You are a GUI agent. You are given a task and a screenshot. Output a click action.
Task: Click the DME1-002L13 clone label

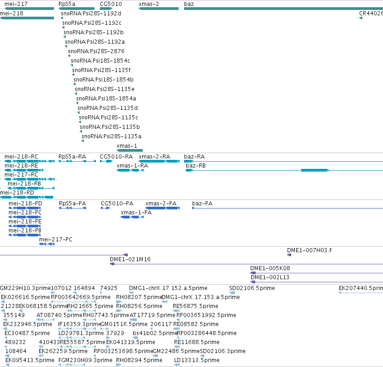270,277
